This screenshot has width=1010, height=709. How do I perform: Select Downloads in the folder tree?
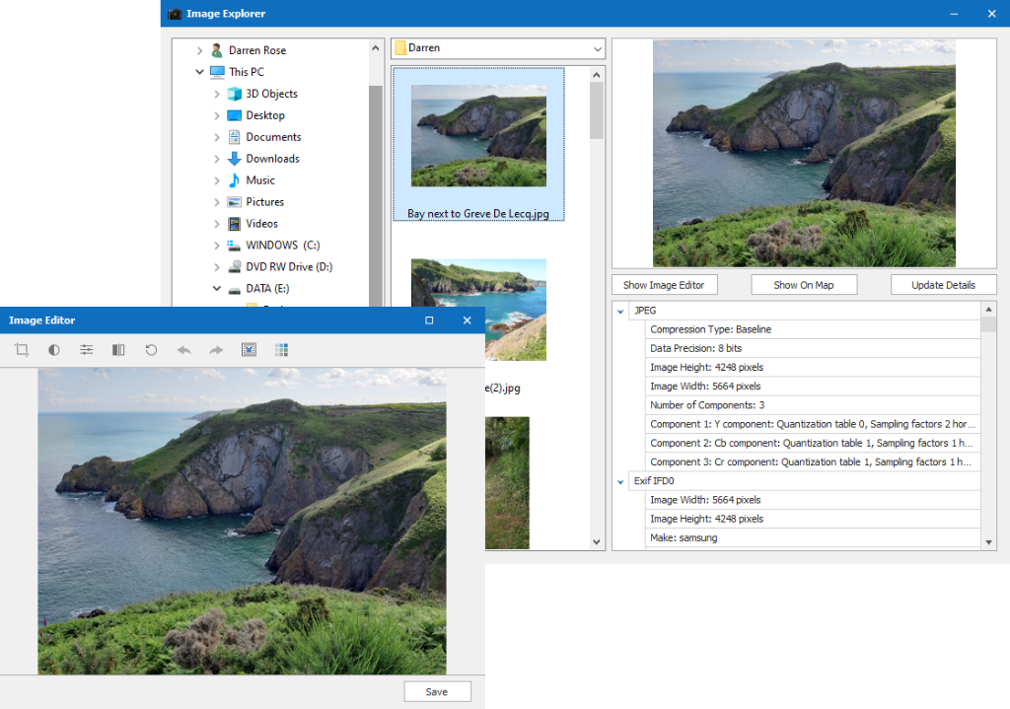(x=272, y=159)
